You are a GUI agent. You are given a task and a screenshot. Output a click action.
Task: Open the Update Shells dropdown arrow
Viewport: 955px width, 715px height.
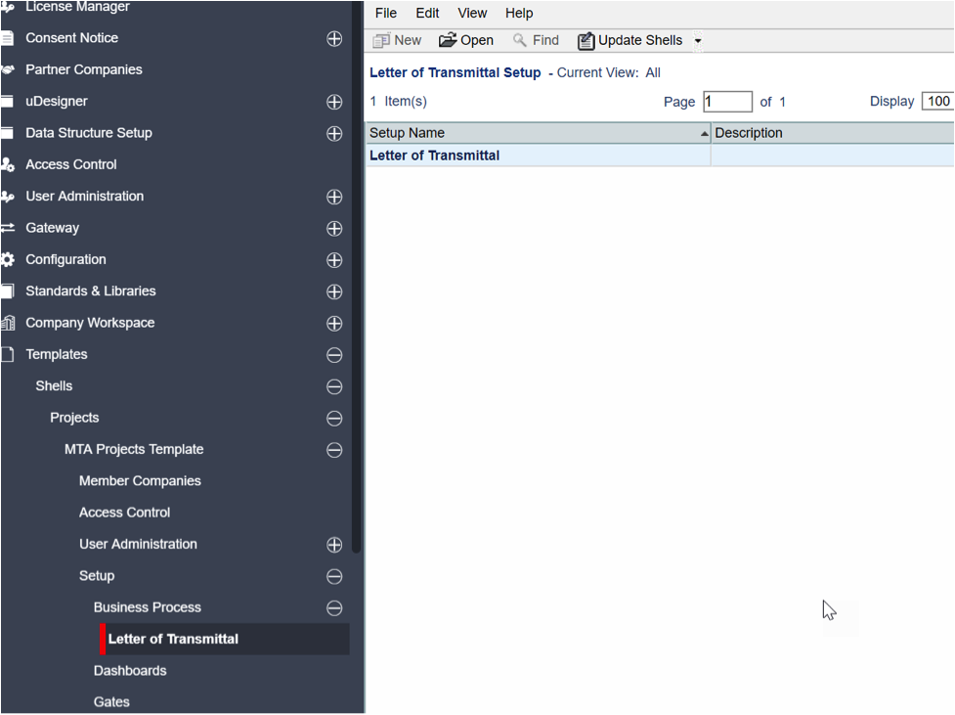coord(698,41)
